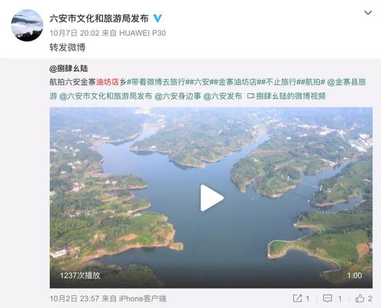This screenshot has width=381, height=308.
Task: Click the poster's round avatar photo
Action: 27,26
